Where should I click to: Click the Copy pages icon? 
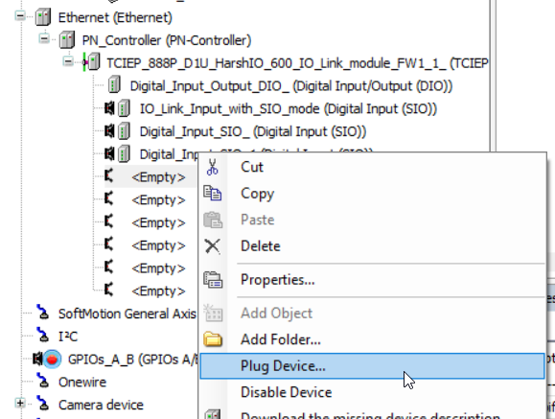point(213,194)
